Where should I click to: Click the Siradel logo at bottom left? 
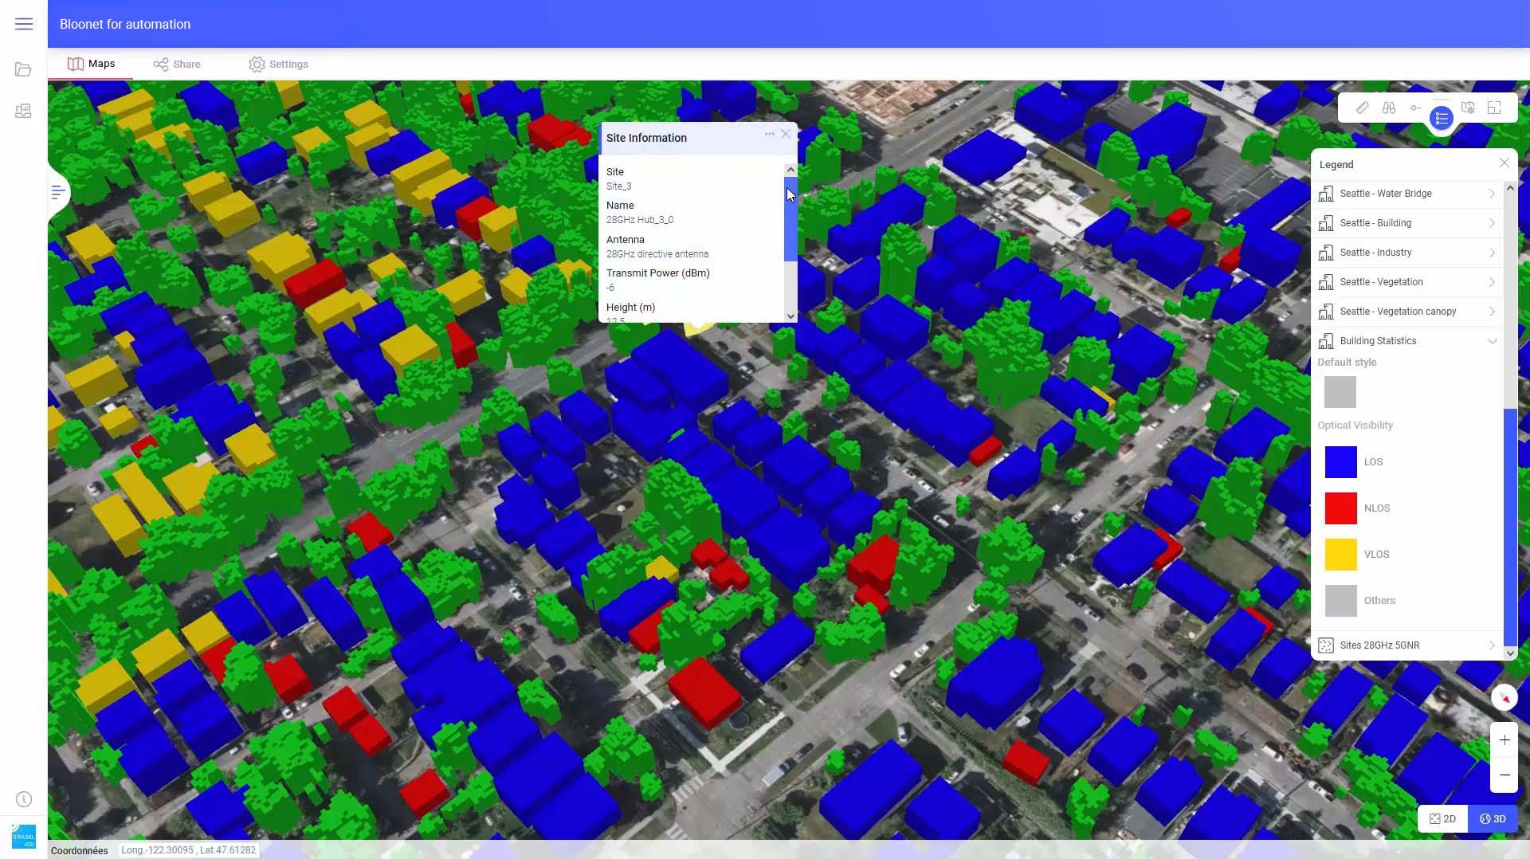[x=24, y=837]
